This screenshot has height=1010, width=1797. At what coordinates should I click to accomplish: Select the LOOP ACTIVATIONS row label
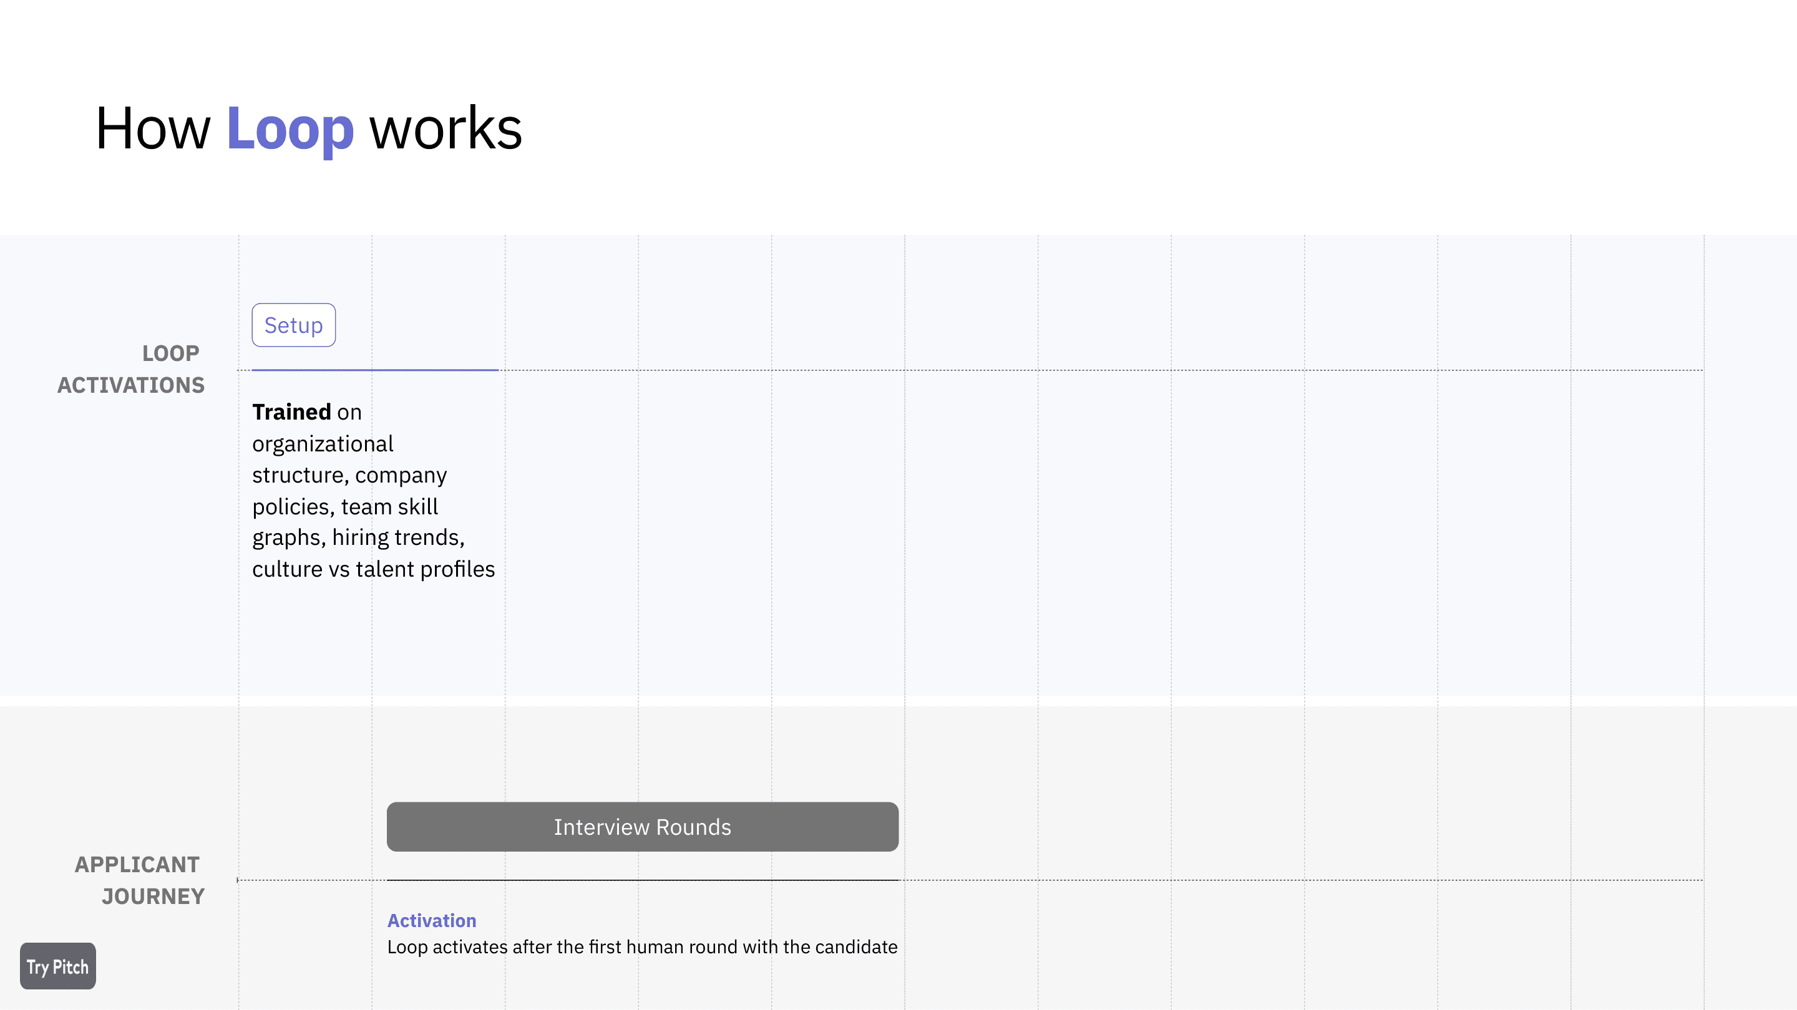(x=131, y=368)
